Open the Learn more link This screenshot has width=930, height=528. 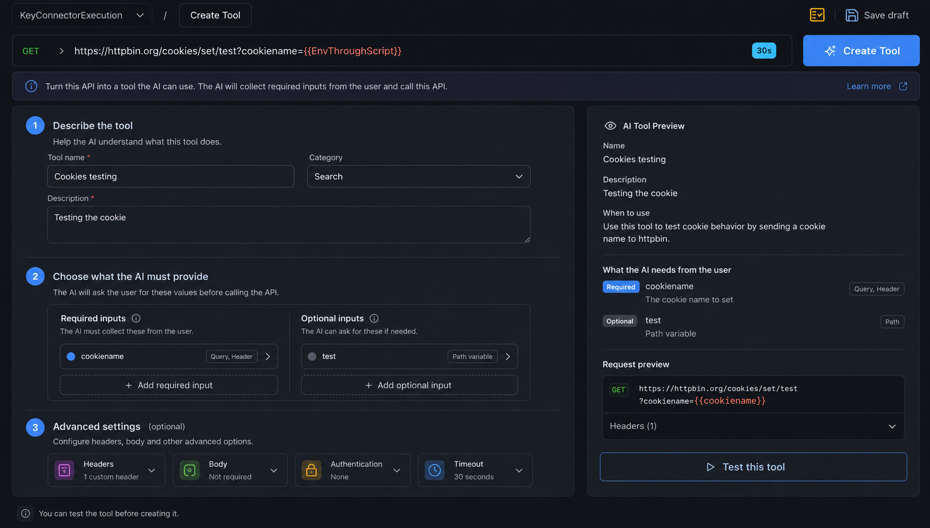pyautogui.click(x=869, y=86)
